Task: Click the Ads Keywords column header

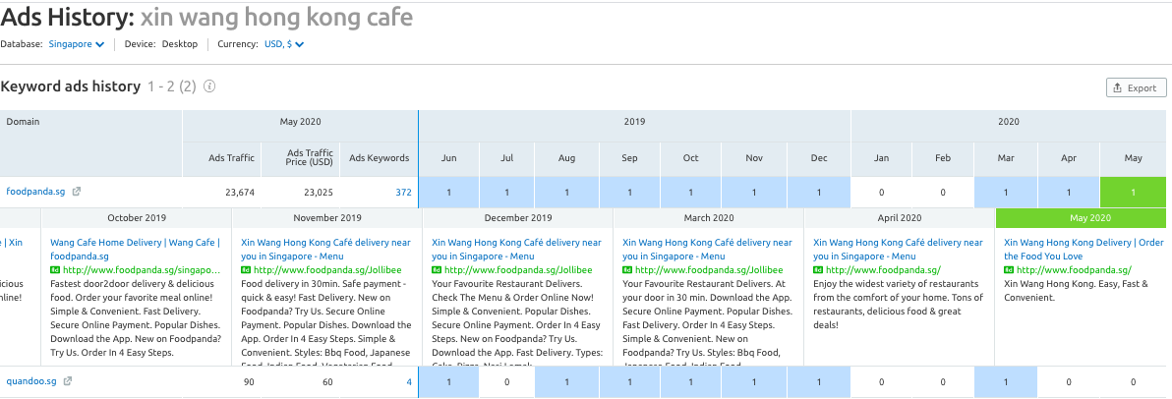Action: click(380, 157)
